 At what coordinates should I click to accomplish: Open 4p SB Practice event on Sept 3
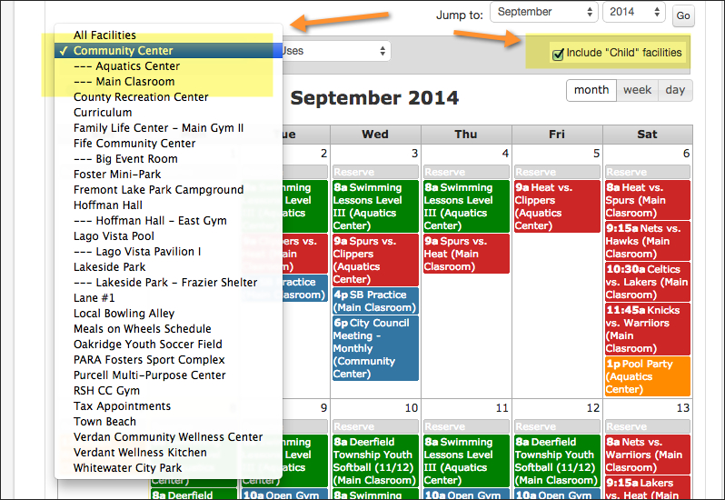[x=375, y=301]
